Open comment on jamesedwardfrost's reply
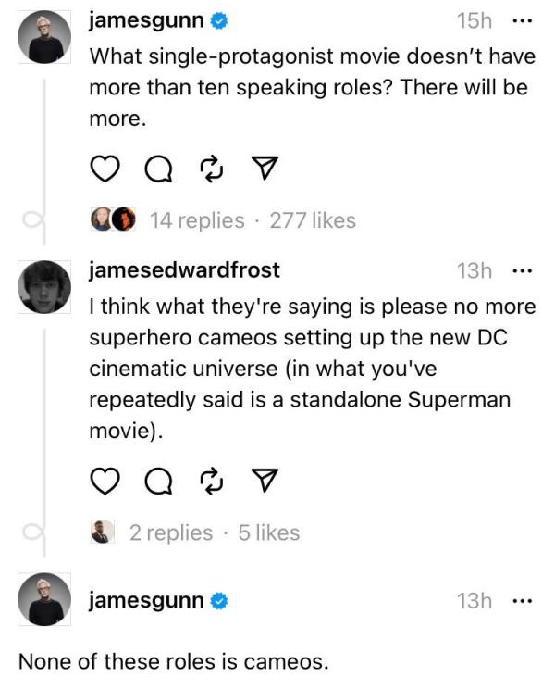Viewport: 555px width, 689px height. (x=159, y=482)
